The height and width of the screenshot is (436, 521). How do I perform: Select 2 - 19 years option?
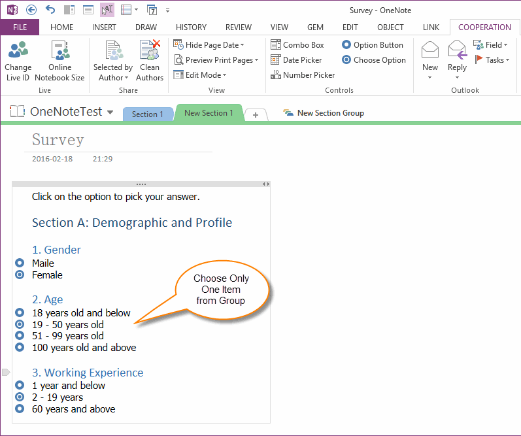click(x=20, y=397)
